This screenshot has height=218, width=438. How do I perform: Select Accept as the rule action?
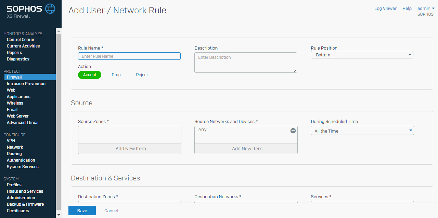[x=90, y=75]
